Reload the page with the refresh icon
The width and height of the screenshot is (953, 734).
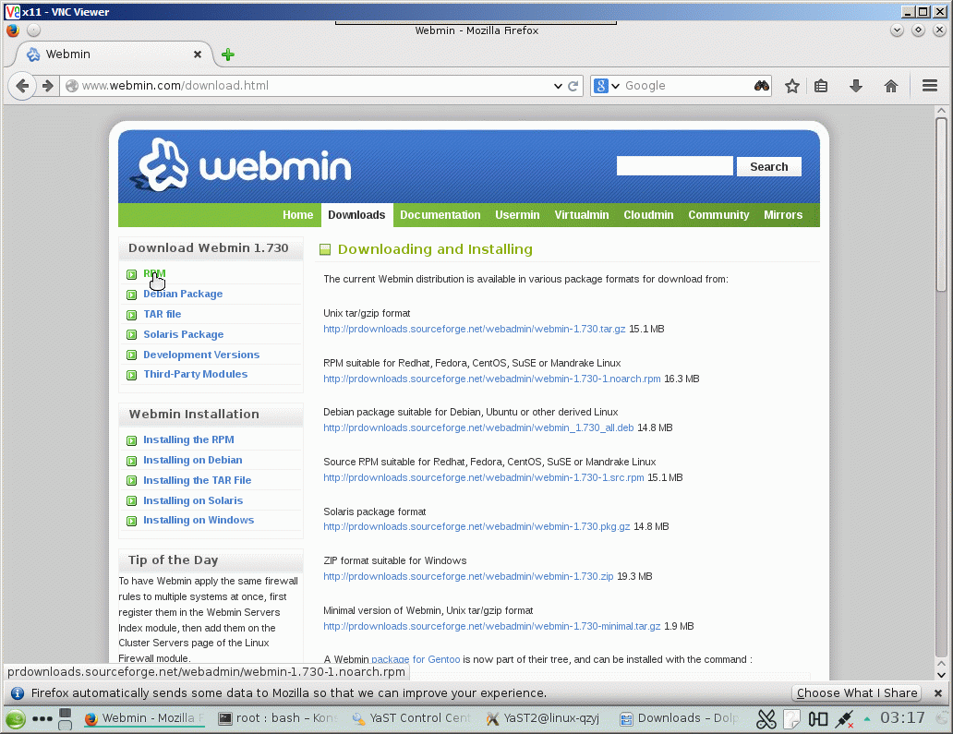(573, 86)
